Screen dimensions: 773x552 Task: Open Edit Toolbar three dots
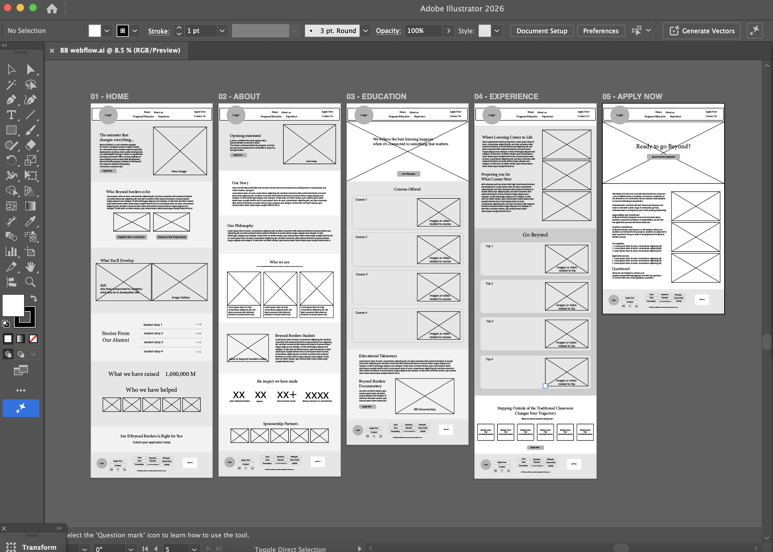(21, 390)
